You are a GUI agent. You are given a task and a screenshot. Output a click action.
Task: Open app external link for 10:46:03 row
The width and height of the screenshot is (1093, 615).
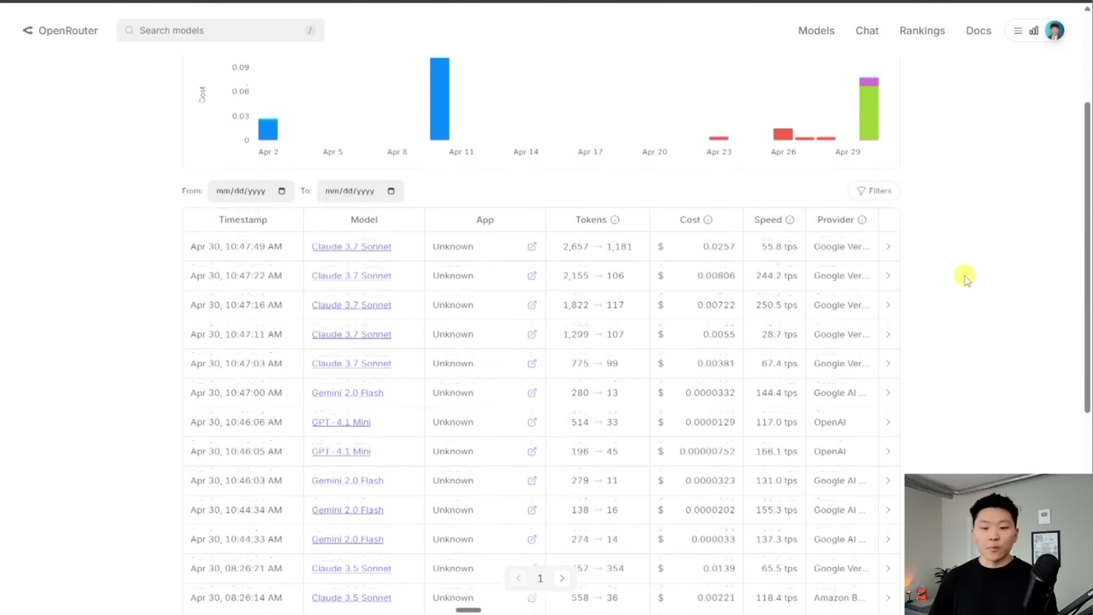532,481
